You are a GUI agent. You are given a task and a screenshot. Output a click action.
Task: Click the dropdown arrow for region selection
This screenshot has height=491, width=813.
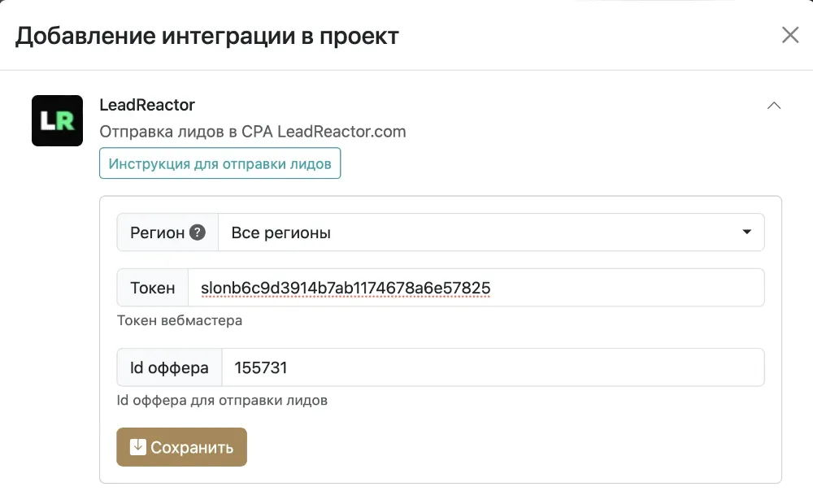point(746,232)
